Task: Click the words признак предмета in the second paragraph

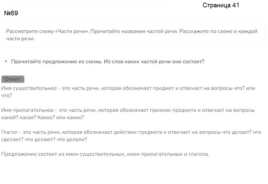Action: click(x=173, y=110)
